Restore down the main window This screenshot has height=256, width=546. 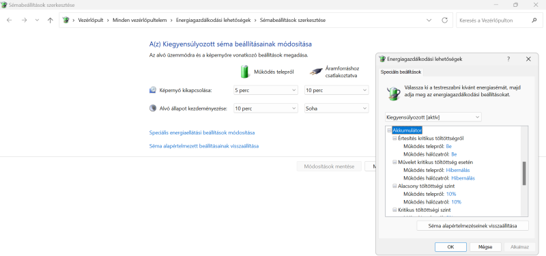[516, 5]
